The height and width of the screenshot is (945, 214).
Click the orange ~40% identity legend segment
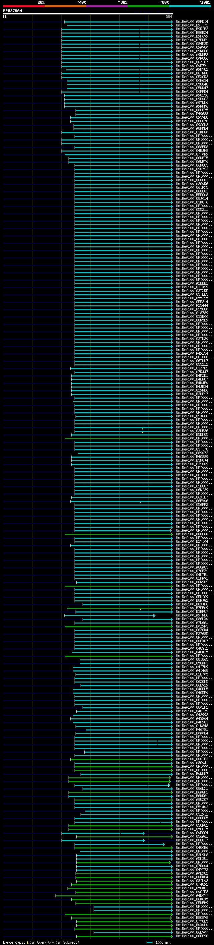66,6
